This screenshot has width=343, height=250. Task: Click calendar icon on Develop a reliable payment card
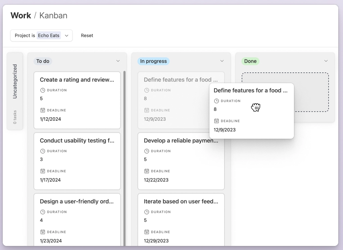pos(146,171)
